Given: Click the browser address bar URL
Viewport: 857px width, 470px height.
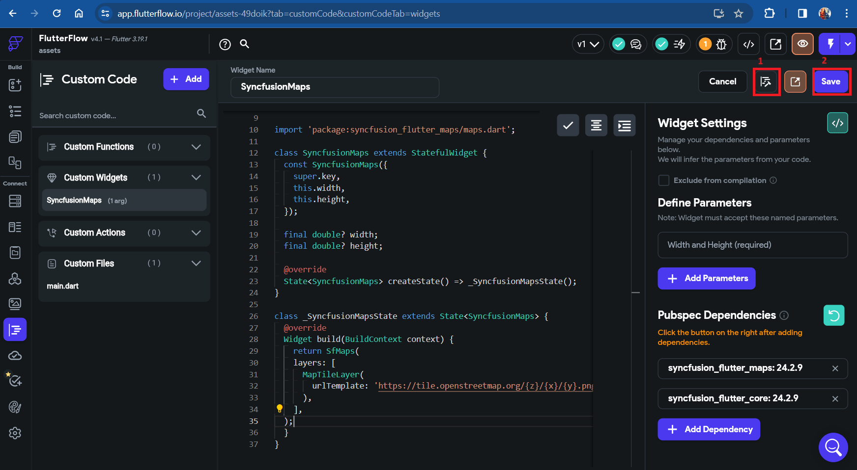Looking at the screenshot, I should click(x=279, y=14).
